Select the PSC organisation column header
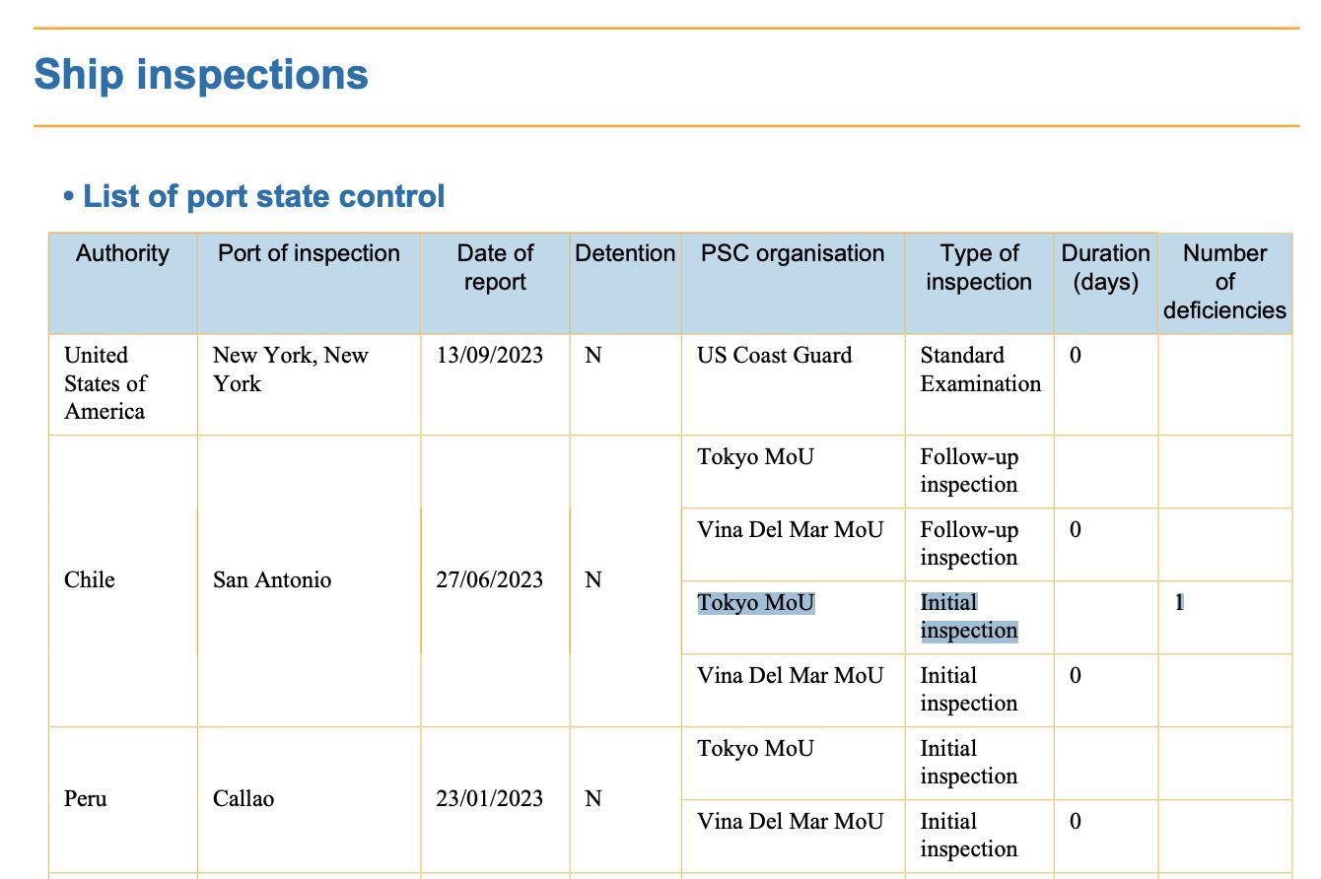The height and width of the screenshot is (879, 1321). 793,253
